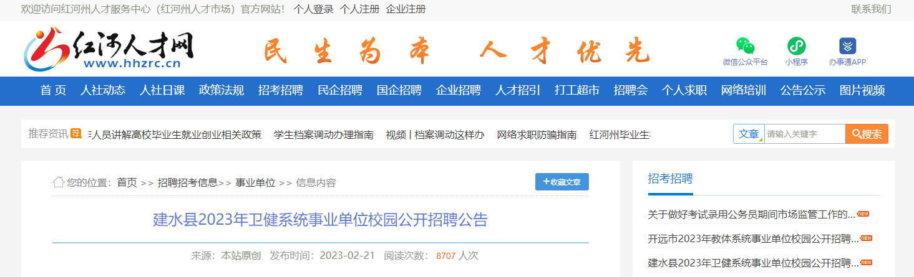The image size is (914, 277).
Task: Click the 个人登录 link
Action: tap(313, 9)
